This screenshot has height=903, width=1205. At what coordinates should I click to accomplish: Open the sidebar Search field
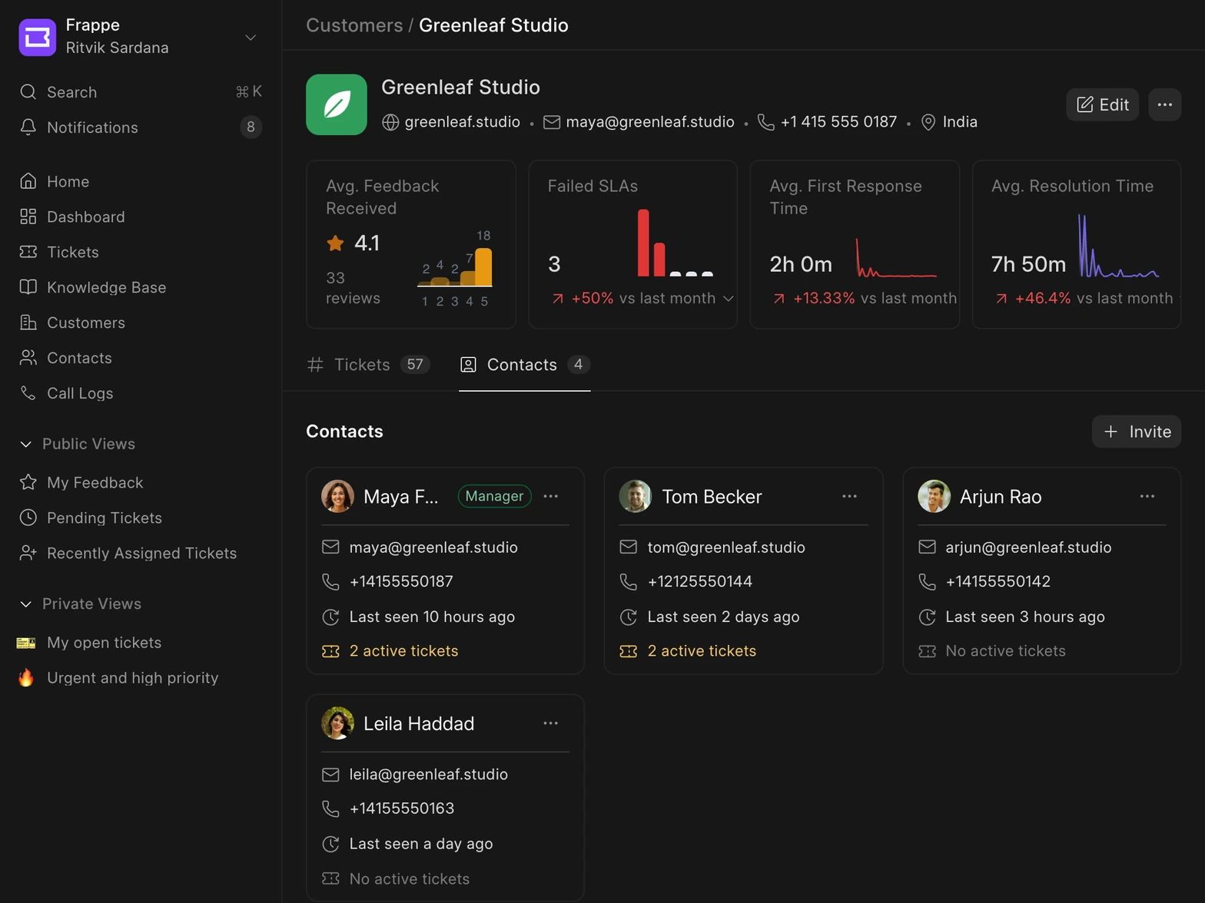pos(141,92)
